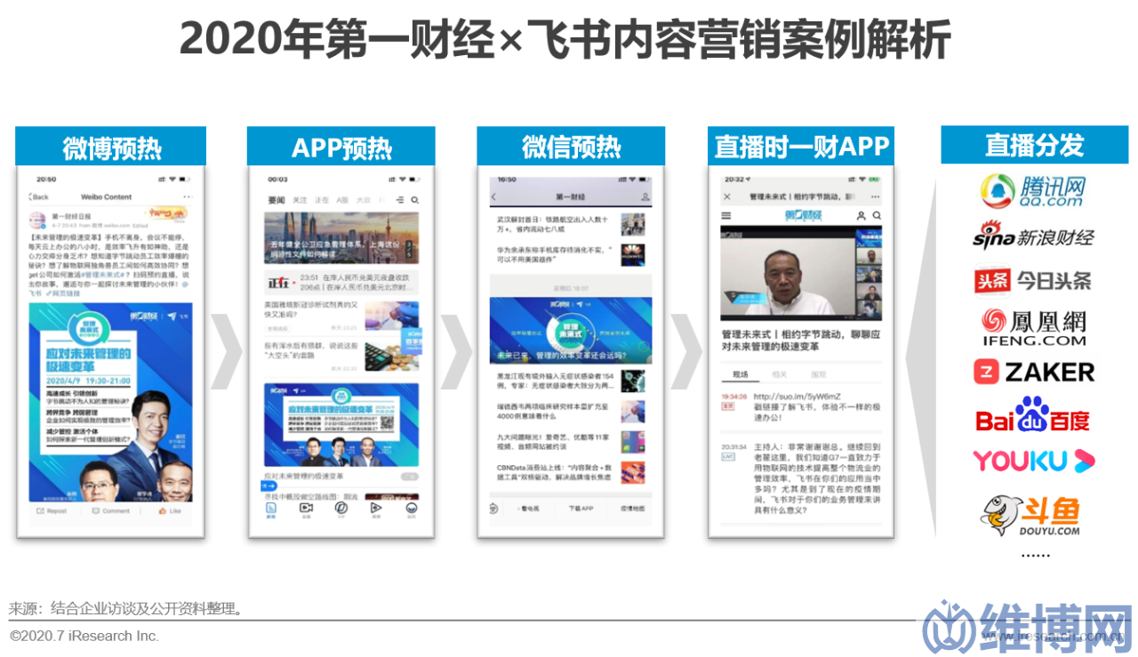Open 美国雅培新冠诊断试剂 news row
The image size is (1138, 657).
(341, 316)
